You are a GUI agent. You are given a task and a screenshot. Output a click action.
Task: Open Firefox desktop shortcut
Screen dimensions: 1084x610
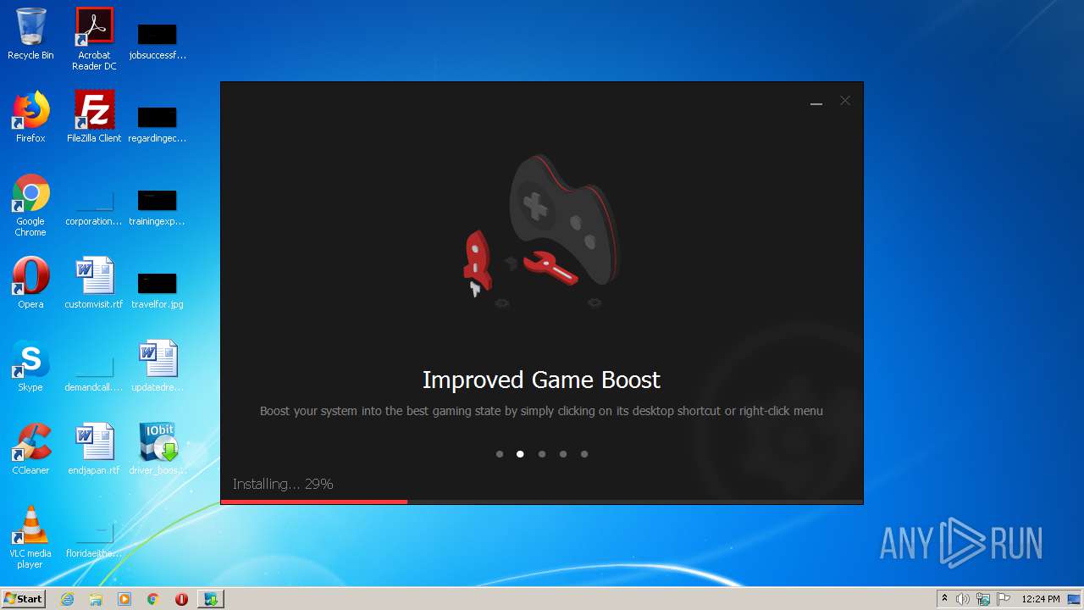click(x=30, y=117)
